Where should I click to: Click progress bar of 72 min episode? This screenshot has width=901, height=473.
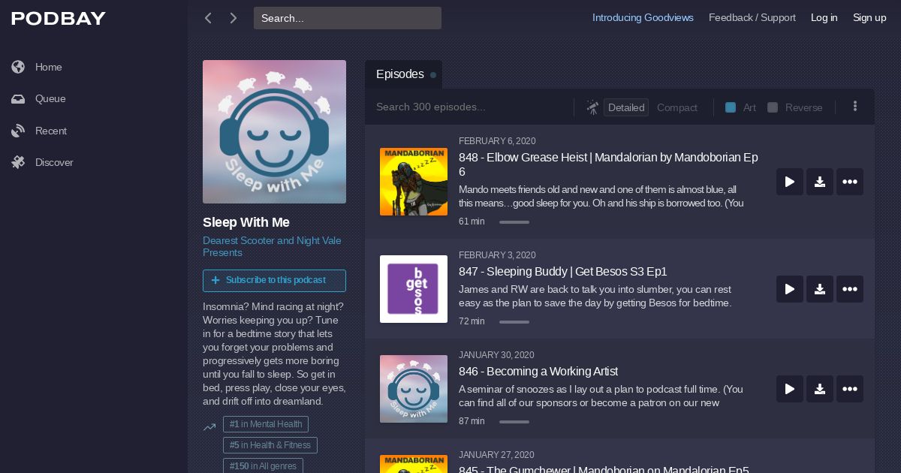tap(514, 322)
